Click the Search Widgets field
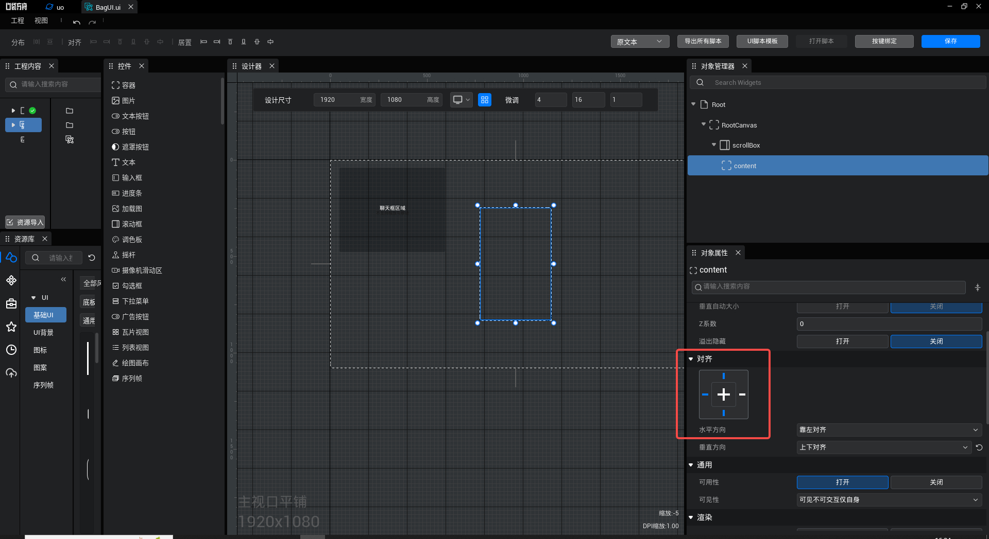989x539 pixels. [838, 83]
